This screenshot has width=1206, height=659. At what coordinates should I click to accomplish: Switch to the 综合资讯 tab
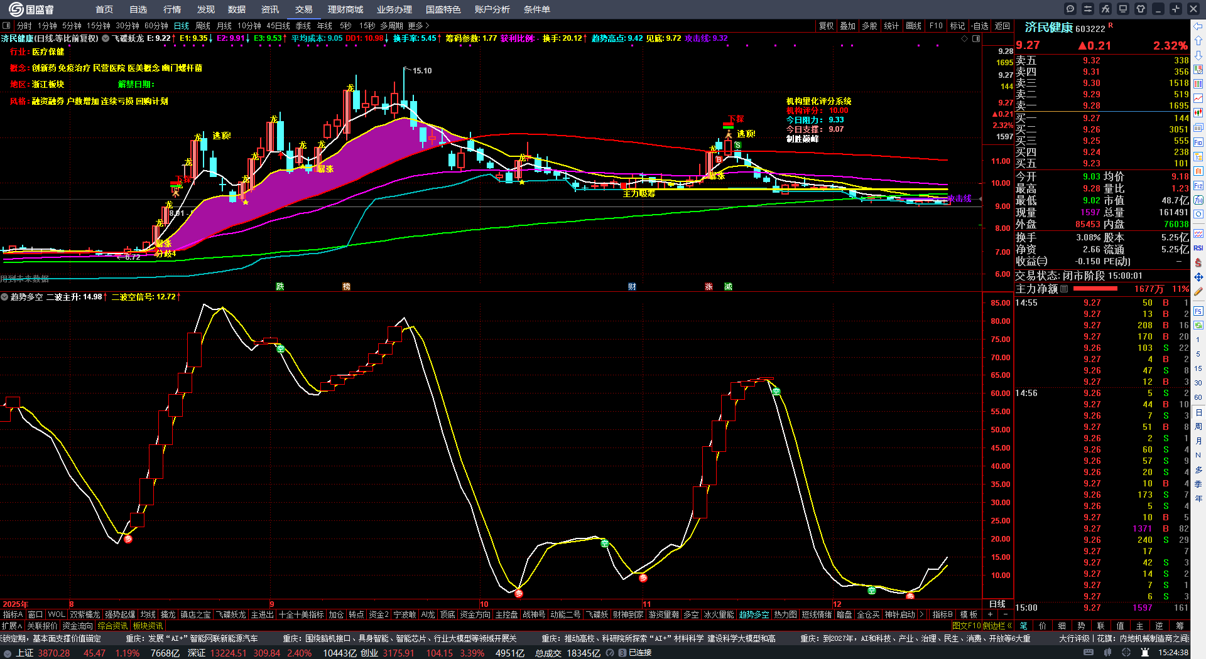coord(112,626)
